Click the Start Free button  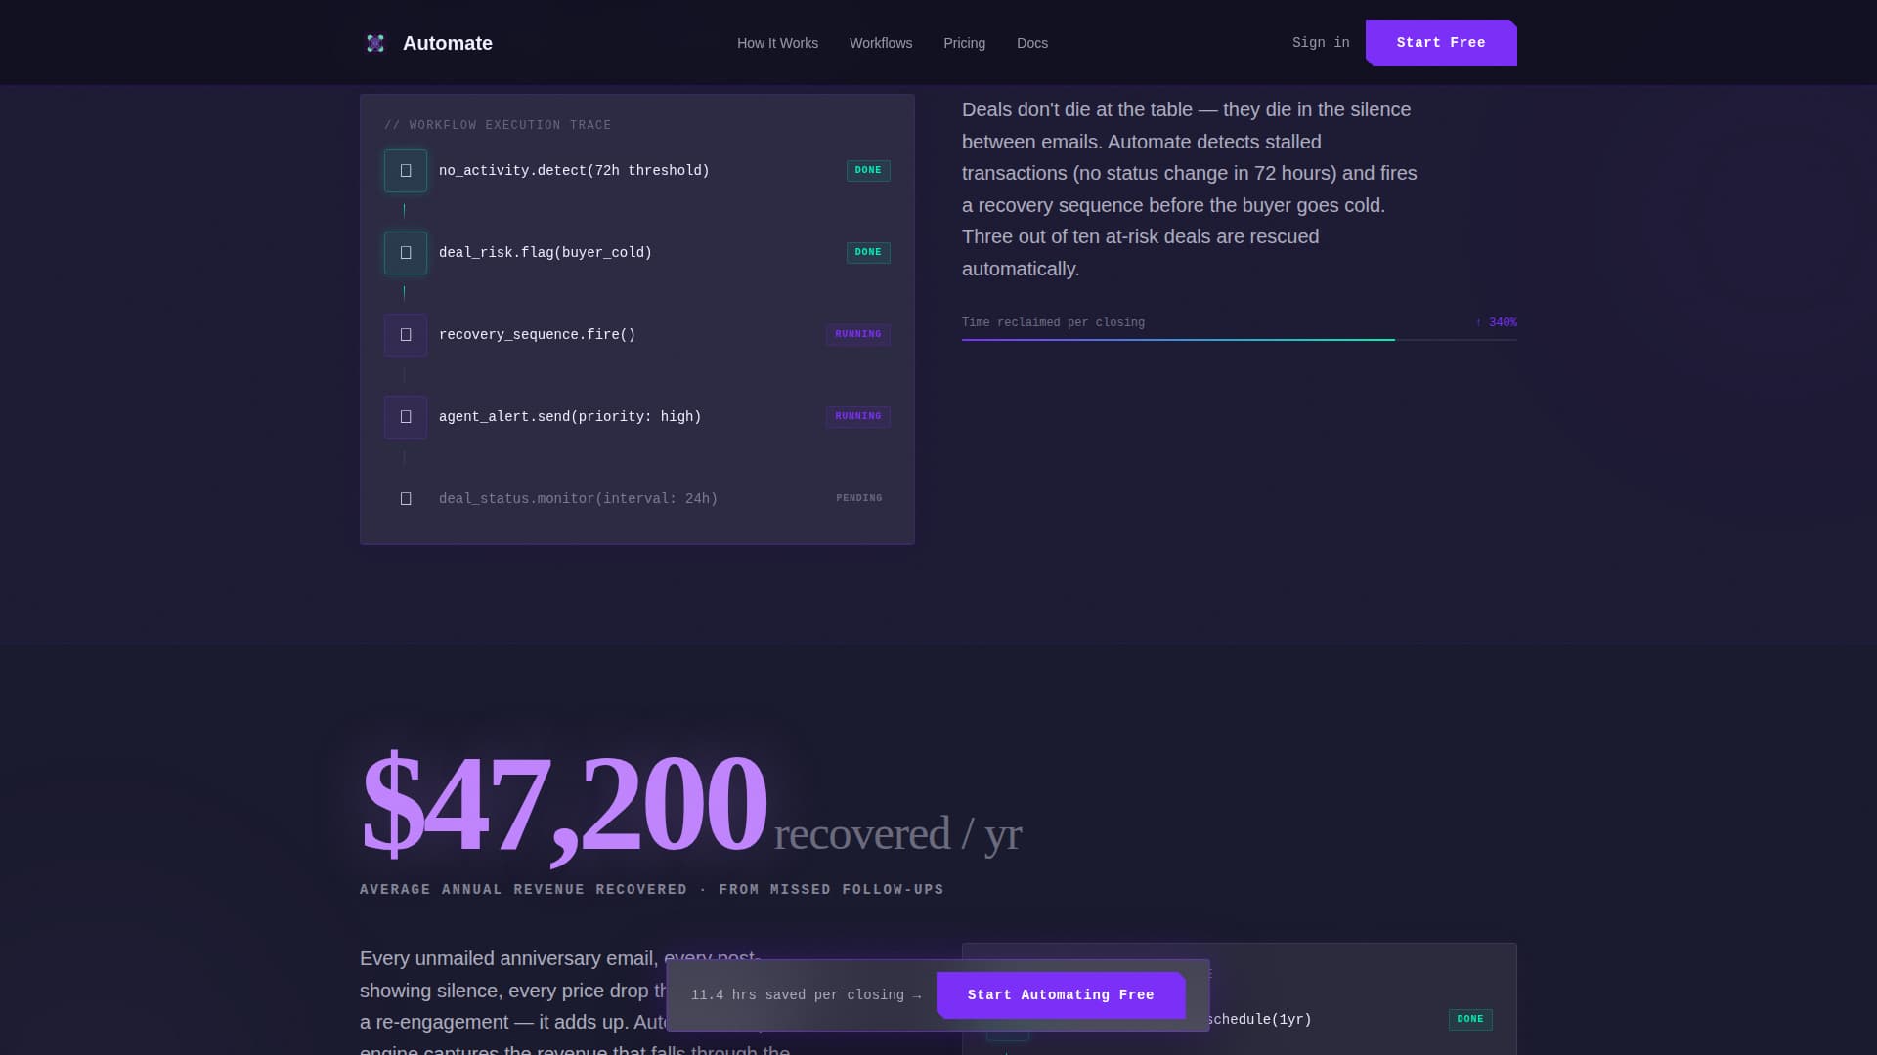pos(1441,43)
